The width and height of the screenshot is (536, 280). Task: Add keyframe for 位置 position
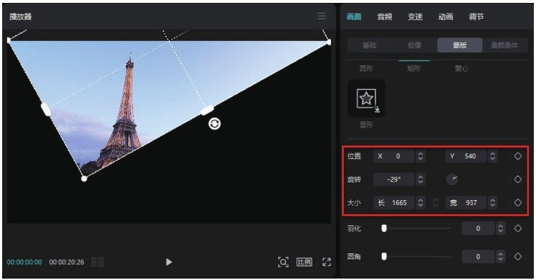click(518, 156)
